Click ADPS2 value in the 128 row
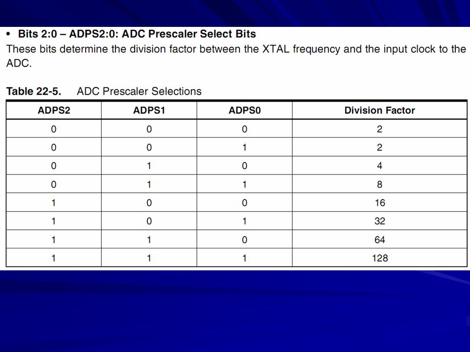 click(x=54, y=258)
